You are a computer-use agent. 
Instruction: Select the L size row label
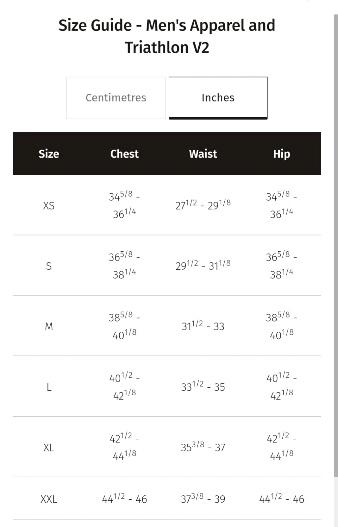coord(49,387)
